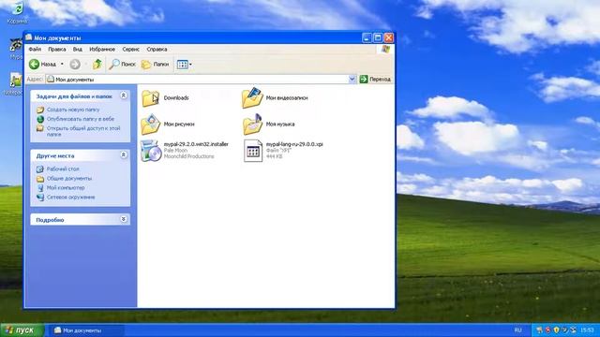
Task: Select the mypal-29.2.0.win32.installer icon
Action: pyautogui.click(x=150, y=151)
